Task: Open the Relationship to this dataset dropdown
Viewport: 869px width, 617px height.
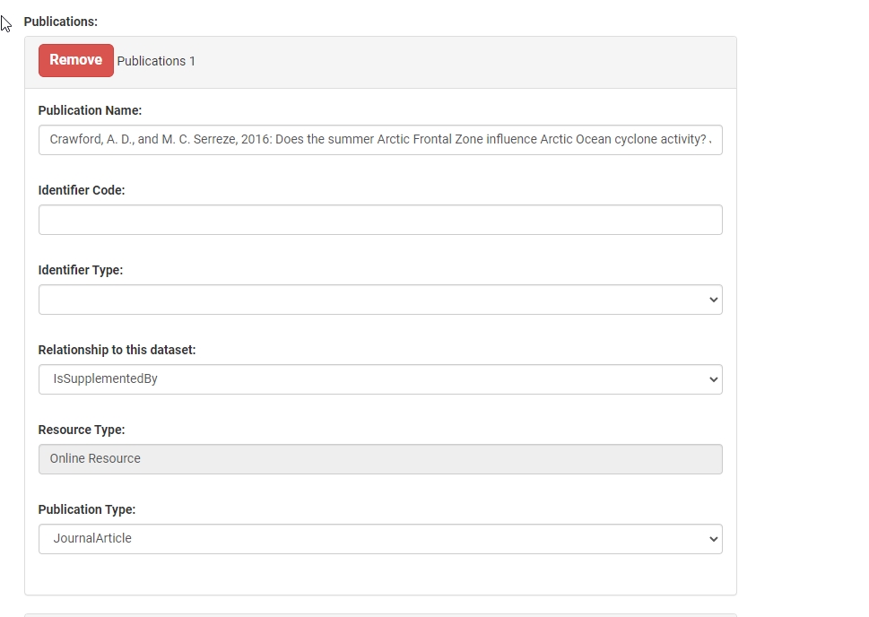Action: 380,379
